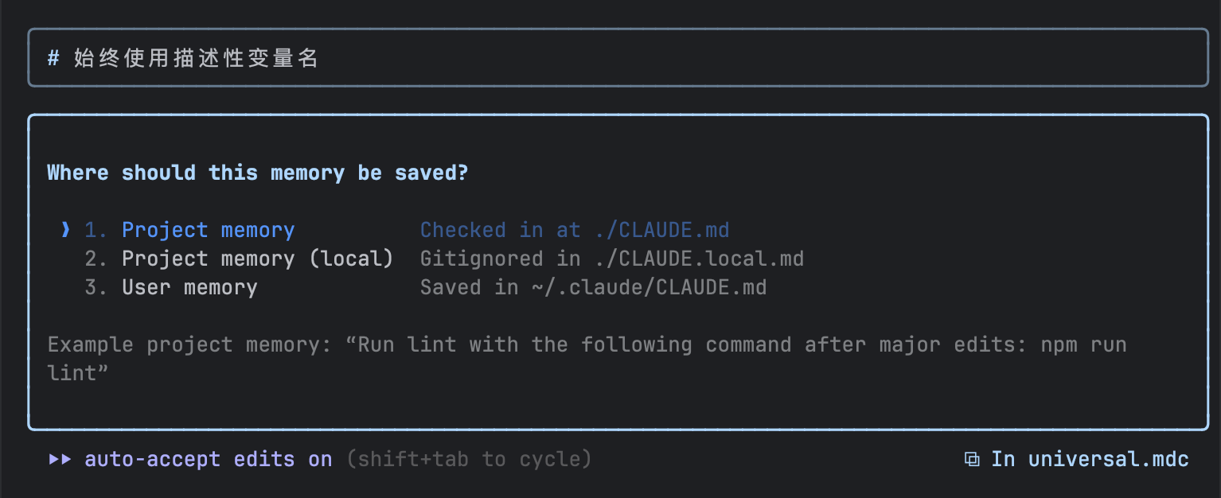1221x498 pixels.
Task: Click the Chinese text in the input box
Action: pyautogui.click(x=196, y=58)
